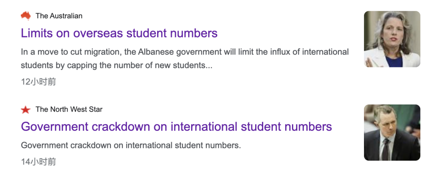Image resolution: width=432 pixels, height=179 pixels.
Task: Click the short snippet under North West Star headline
Action: (131, 145)
